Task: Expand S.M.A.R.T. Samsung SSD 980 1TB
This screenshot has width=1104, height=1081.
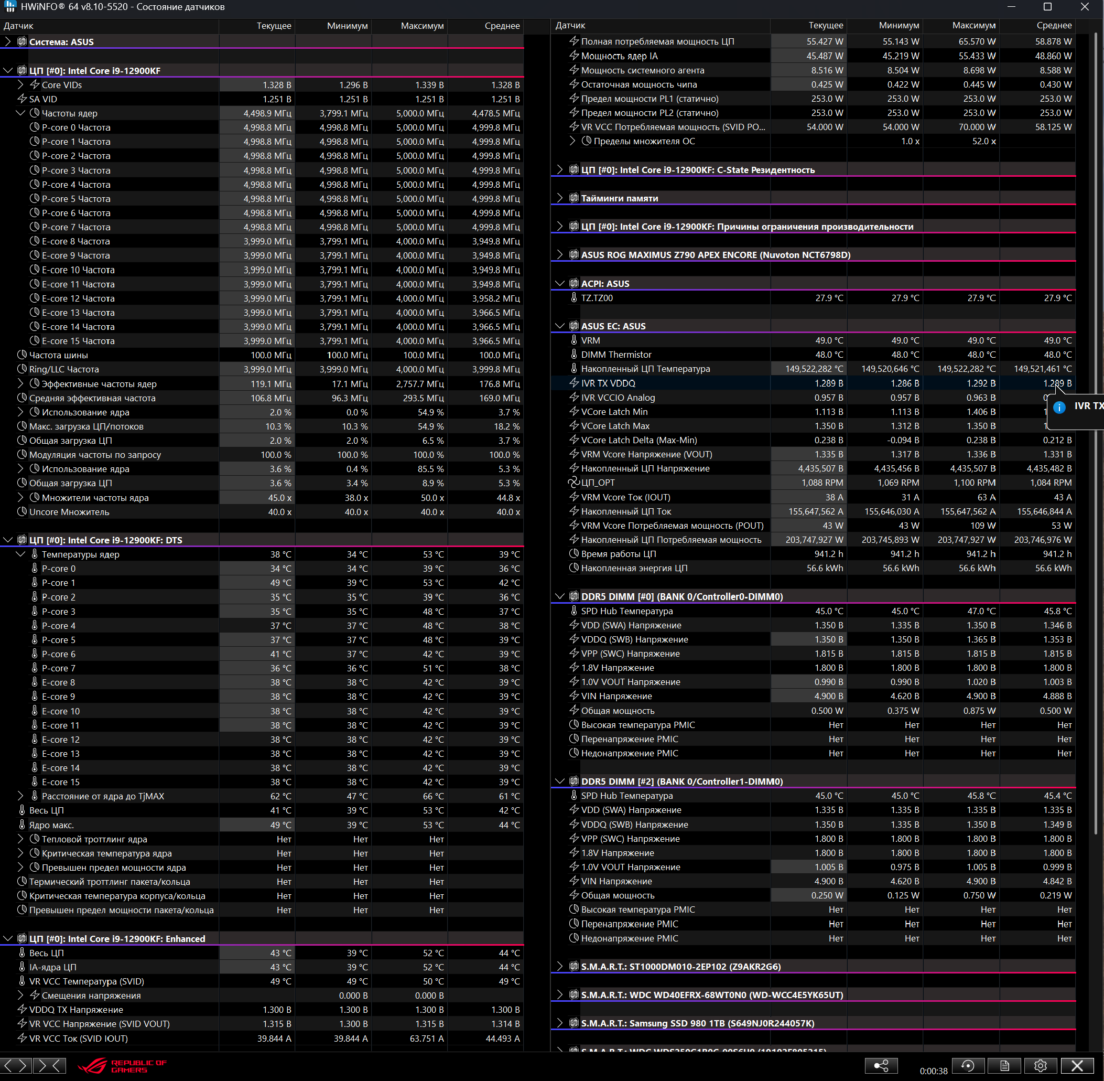Action: 560,1023
